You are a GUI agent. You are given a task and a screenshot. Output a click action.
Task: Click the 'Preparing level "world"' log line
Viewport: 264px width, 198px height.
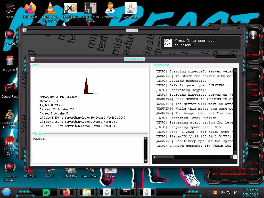tap(186, 118)
